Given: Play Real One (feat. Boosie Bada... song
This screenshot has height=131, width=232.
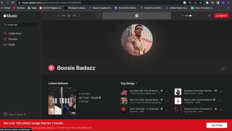Looking at the screenshot, I should [145, 100].
